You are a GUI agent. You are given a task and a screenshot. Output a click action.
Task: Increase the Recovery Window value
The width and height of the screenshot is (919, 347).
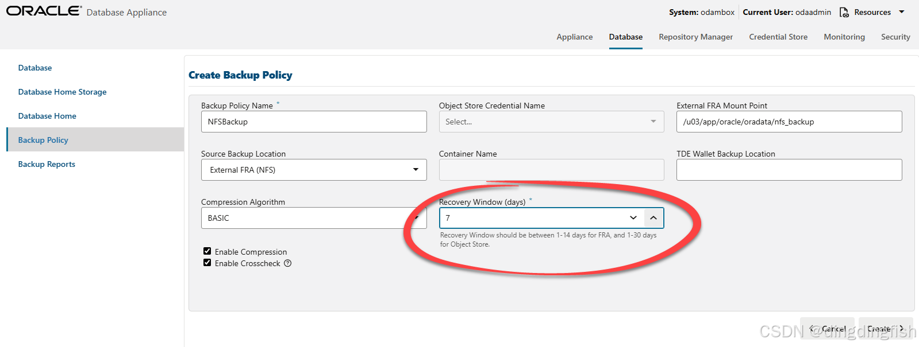[653, 218]
